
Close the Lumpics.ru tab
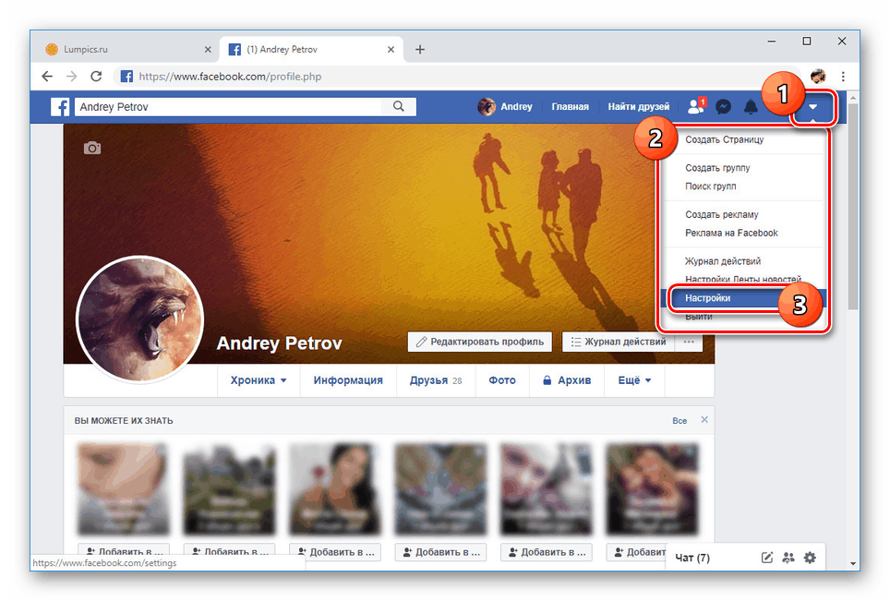click(x=208, y=49)
